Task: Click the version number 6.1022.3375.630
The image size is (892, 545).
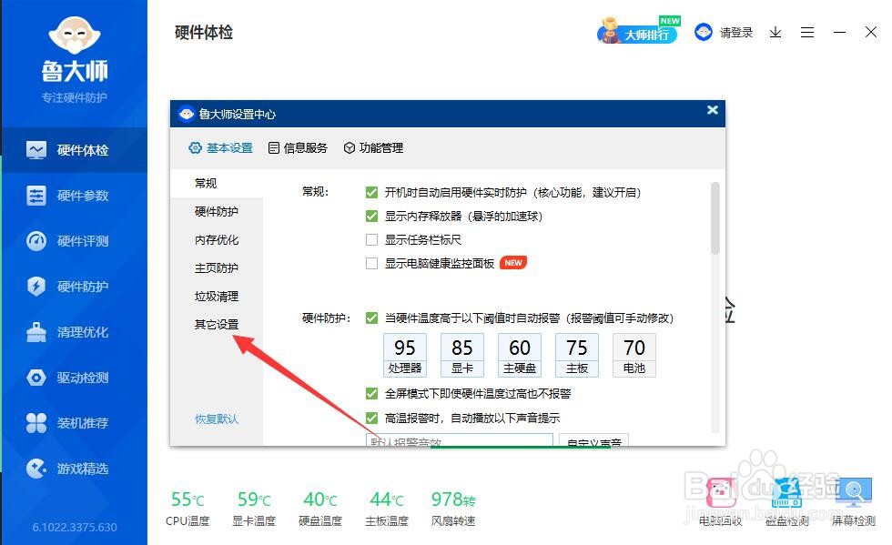Action: pos(75,528)
